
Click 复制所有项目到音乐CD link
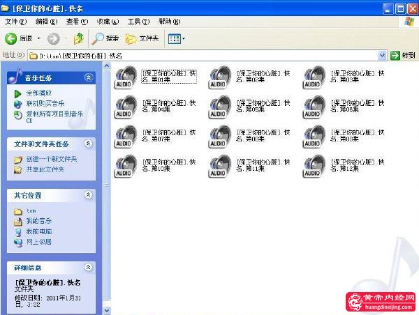(x=54, y=117)
